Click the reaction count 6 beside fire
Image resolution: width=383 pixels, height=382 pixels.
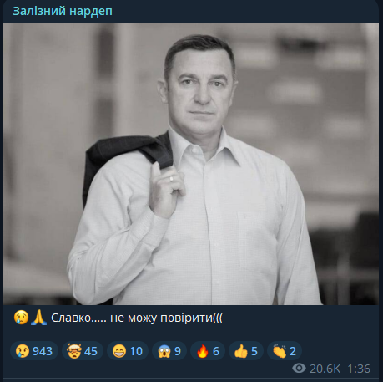(216, 351)
